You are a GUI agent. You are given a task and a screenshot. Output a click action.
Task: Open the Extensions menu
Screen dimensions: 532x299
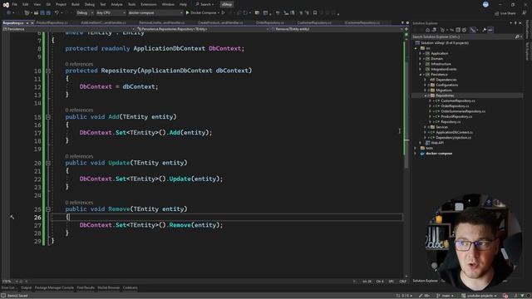tap(149, 4)
